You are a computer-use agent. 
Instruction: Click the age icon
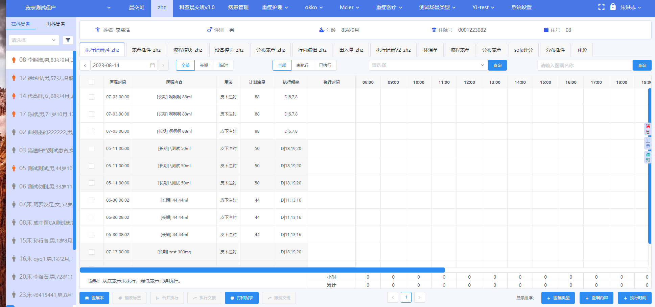(x=322, y=30)
